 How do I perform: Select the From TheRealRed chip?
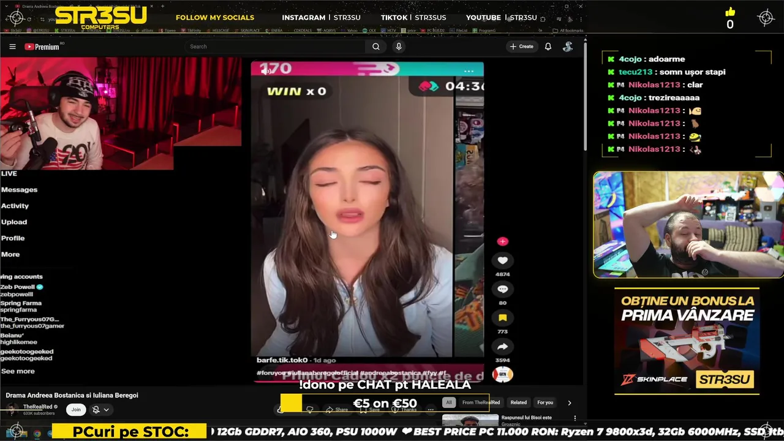(x=481, y=402)
